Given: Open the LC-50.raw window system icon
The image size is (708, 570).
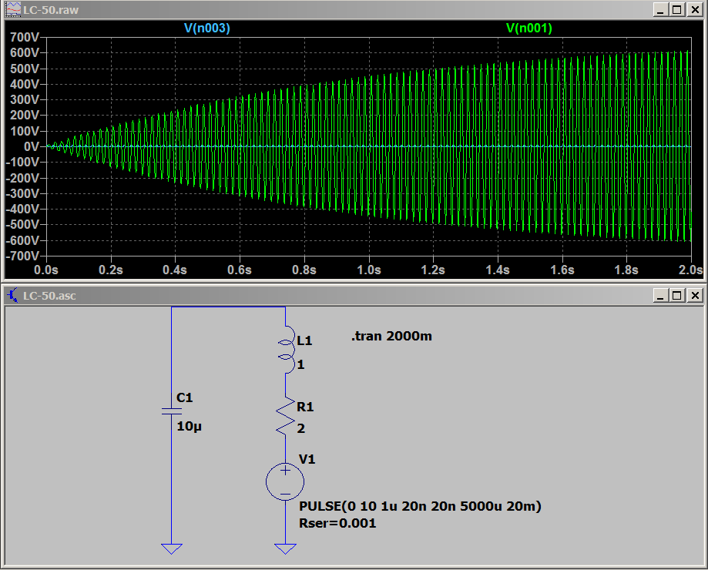Looking at the screenshot, I should click(x=12, y=10).
